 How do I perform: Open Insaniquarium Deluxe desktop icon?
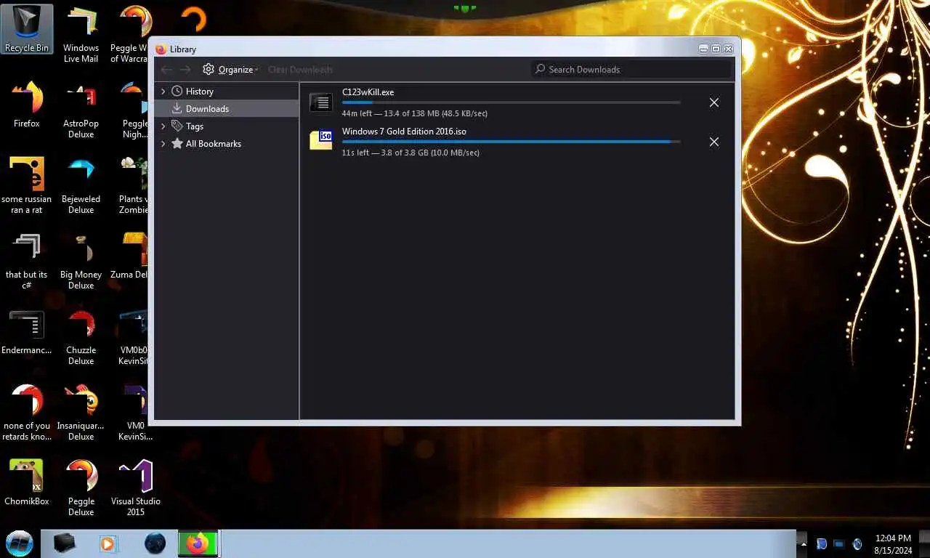pos(81,412)
